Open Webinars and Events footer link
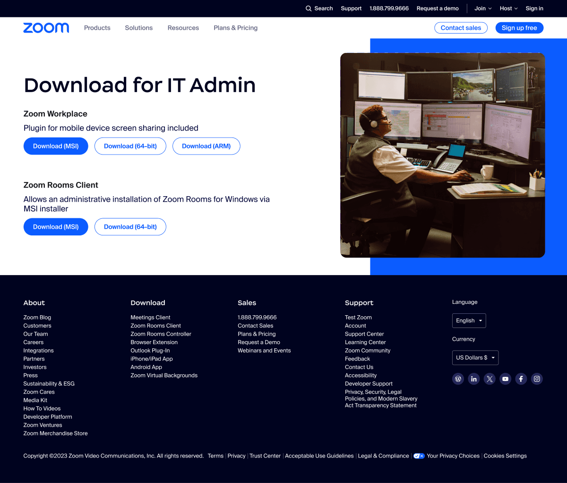This screenshot has width=567, height=483. pyautogui.click(x=264, y=351)
